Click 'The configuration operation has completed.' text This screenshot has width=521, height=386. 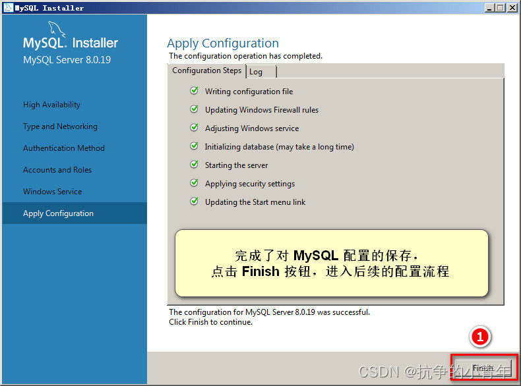coord(245,56)
